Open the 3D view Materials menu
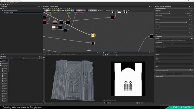This screenshot has height=109, width=194. point(49,55)
